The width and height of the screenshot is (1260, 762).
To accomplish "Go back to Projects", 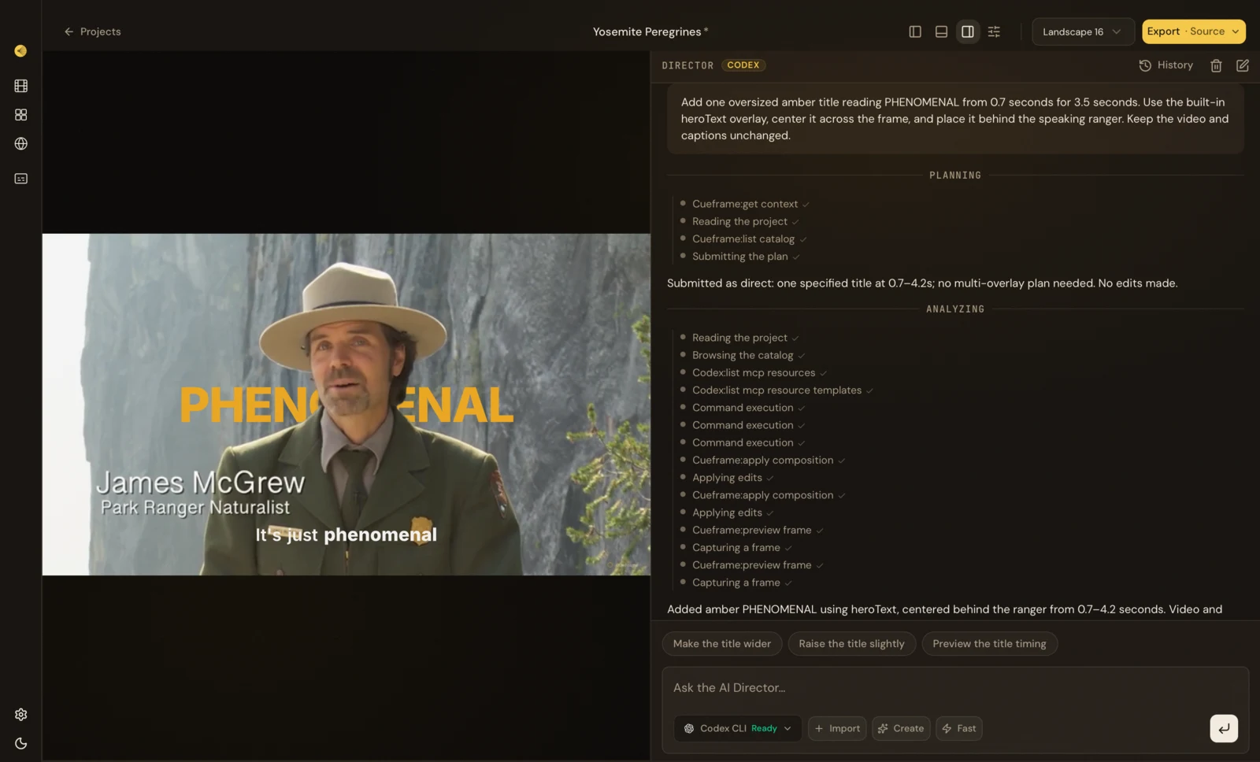I will pos(92,31).
